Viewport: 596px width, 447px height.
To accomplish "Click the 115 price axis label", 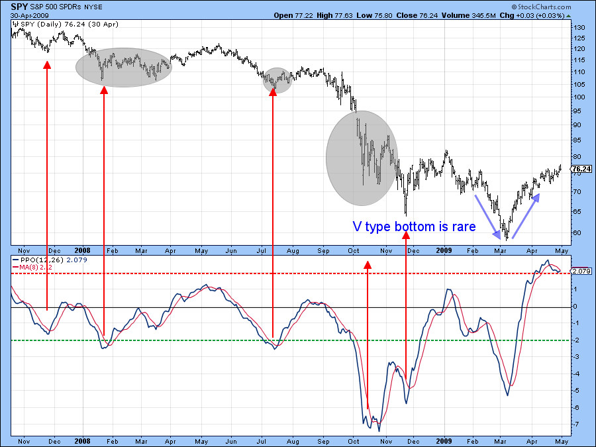I will (x=579, y=60).
